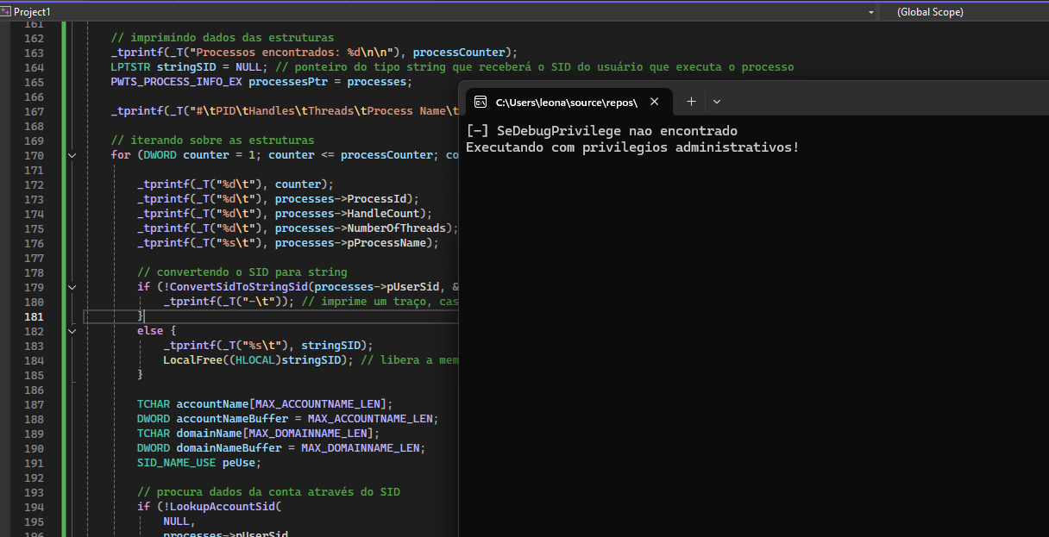This screenshot has width=1049, height=537.
Task: Click the MAX_ACCOUNTNAME_LEN macro on line 188
Action: (373, 419)
